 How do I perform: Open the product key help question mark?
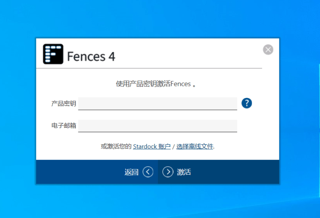(x=247, y=103)
